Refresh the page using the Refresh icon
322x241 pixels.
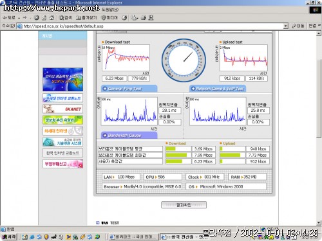[x=44, y=17]
